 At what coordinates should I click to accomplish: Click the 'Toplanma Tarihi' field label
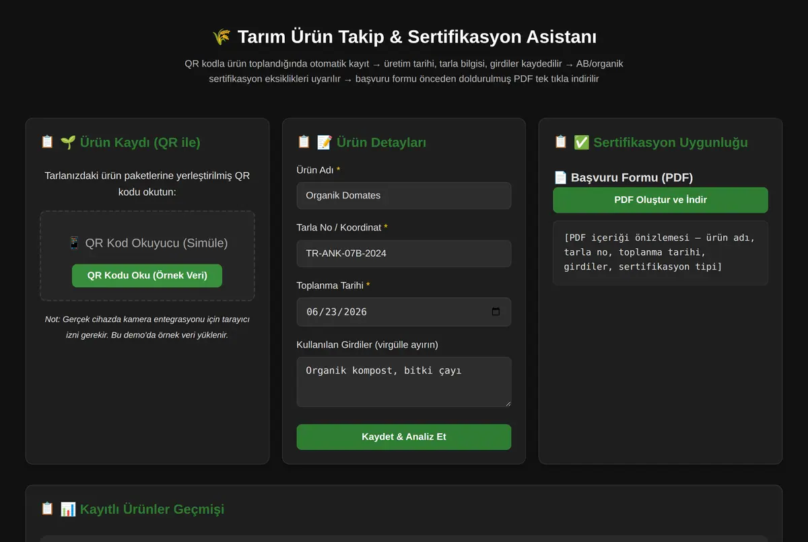point(330,285)
